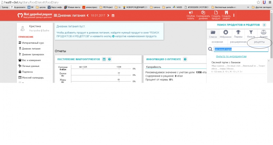This screenshot has height=145, width=273.
Task: Click Создать продукт document icon
Action: tap(216, 13)
